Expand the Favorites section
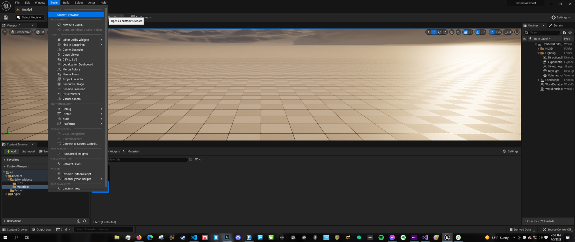The height and width of the screenshot is (242, 575). [x=5, y=160]
